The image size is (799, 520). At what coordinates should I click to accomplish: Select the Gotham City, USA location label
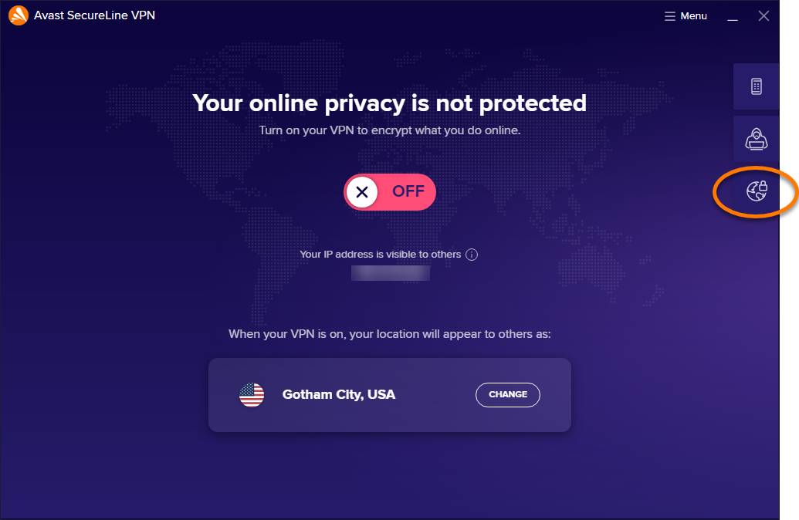(339, 395)
